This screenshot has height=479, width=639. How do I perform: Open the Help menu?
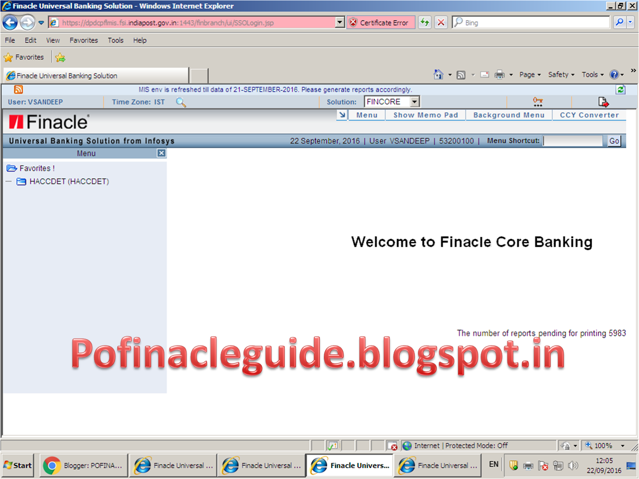pyautogui.click(x=140, y=40)
